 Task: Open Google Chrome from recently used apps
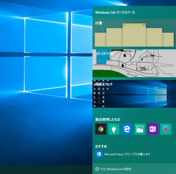coord(101,129)
